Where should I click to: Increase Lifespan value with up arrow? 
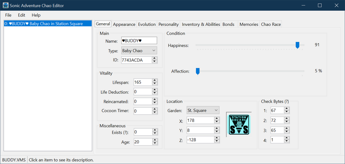(154, 80)
